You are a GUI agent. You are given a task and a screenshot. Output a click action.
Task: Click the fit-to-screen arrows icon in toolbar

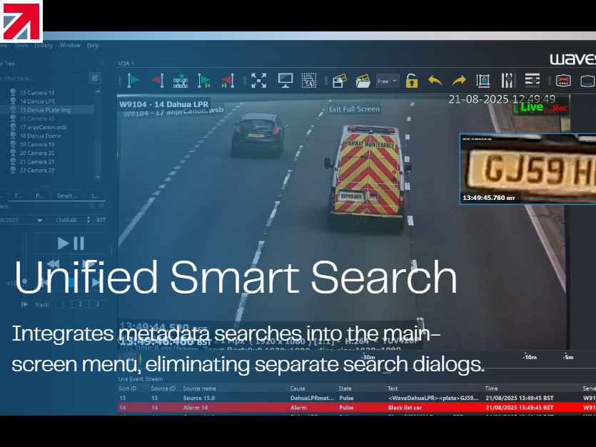tap(258, 81)
